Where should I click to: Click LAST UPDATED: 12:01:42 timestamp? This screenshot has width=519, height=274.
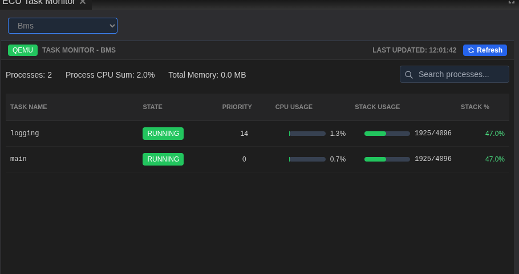click(x=415, y=50)
